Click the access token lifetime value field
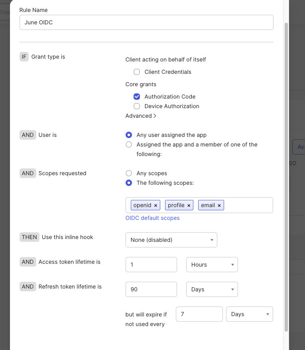This screenshot has height=350, width=305. [x=151, y=265]
